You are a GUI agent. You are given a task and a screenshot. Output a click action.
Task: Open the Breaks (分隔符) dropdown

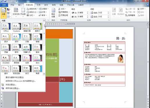44,9
